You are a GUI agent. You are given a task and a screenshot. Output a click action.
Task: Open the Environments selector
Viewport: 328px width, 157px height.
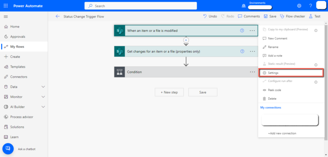pyautogui.click(x=260, y=6)
